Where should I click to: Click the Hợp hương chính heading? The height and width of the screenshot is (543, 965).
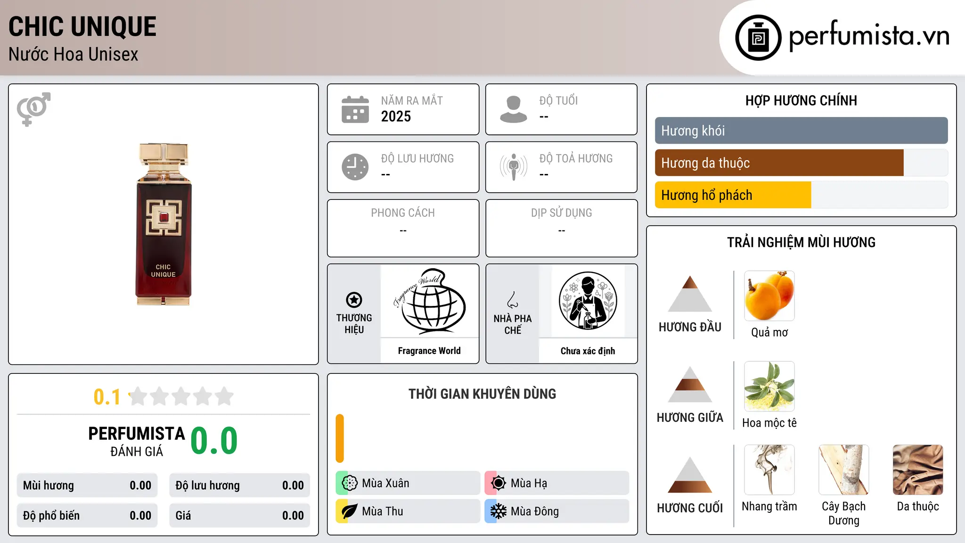pyautogui.click(x=801, y=100)
